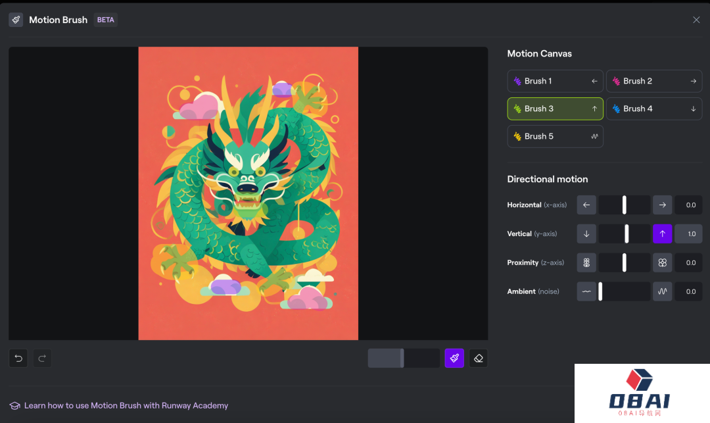Screen dimensions: 710x423
Task: Click the dragon image on canvas
Action: pyautogui.click(x=248, y=193)
